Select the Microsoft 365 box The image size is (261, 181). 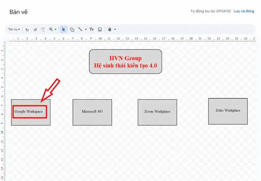pyautogui.click(x=92, y=112)
